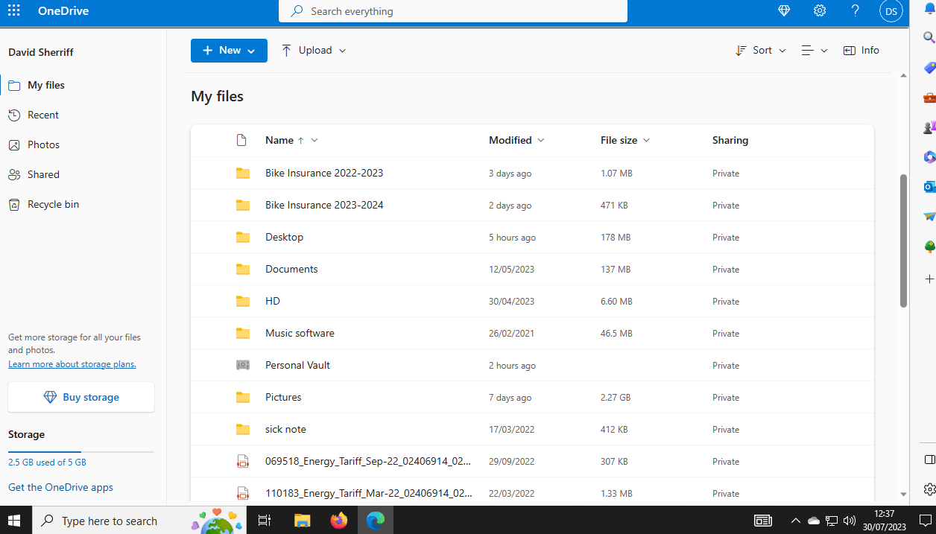936x534 pixels.
Task: Click the Edge sidebar search icon
Action: pyautogui.click(x=929, y=37)
